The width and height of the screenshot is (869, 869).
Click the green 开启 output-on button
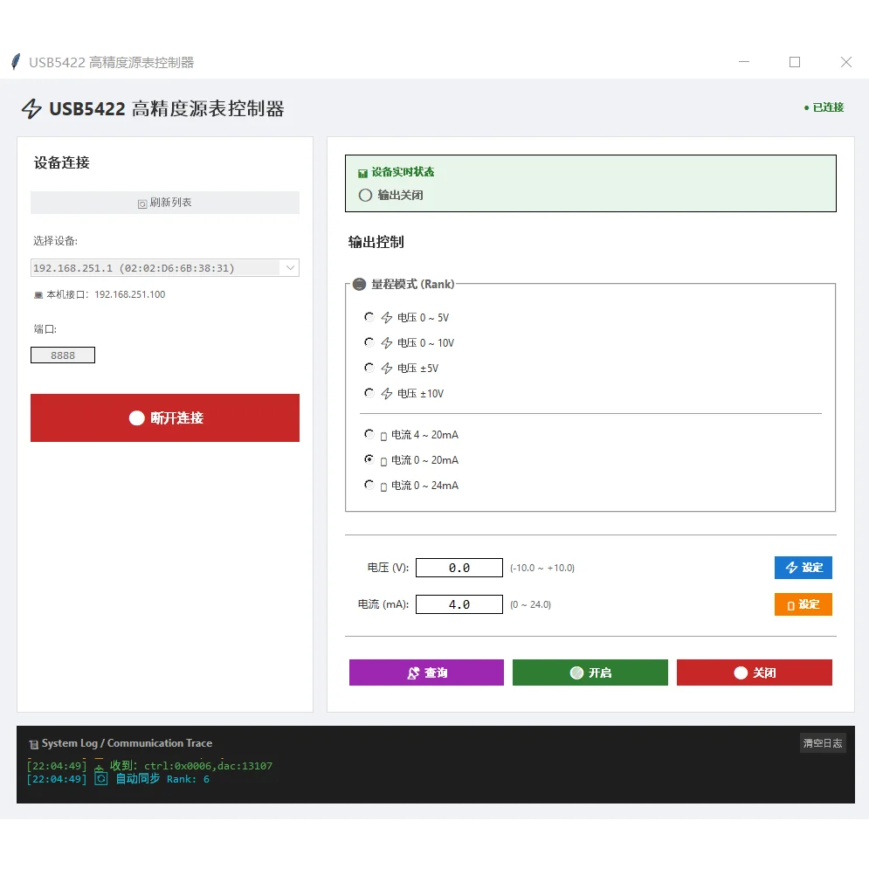coord(590,672)
